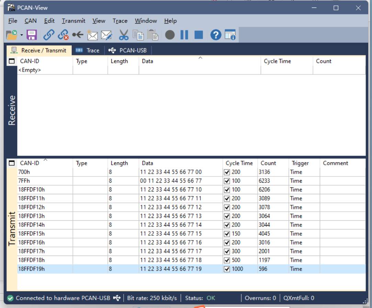Viewport: 372px width, 308px height.
Task: Open the Trace menu
Action: 120,21
